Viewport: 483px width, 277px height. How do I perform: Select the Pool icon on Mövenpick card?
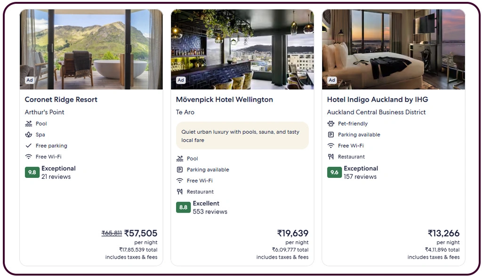coord(180,158)
